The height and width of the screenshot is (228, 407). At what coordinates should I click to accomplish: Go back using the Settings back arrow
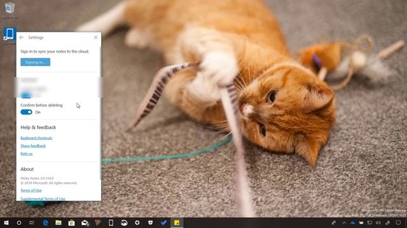tap(22, 37)
